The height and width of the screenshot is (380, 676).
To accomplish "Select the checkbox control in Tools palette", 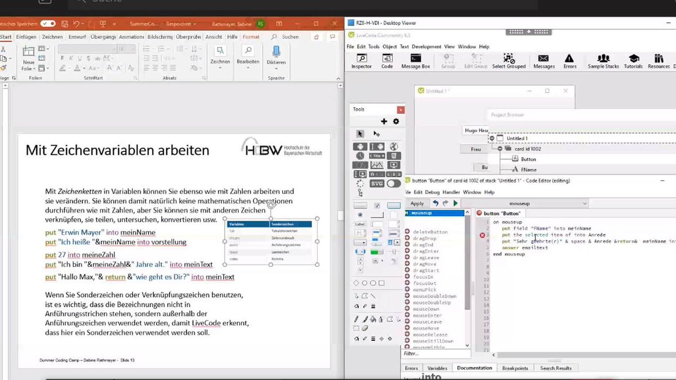I will point(377,205).
